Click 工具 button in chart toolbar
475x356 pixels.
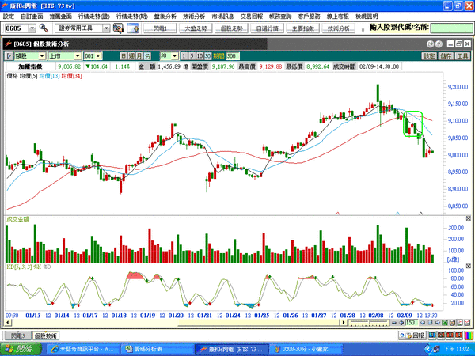[x=462, y=56]
